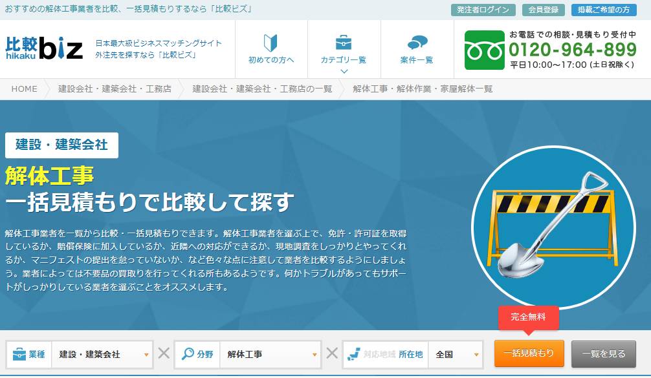Click the orange 一括見積もり button
Image resolution: width=651 pixels, height=378 pixels.
point(529,353)
